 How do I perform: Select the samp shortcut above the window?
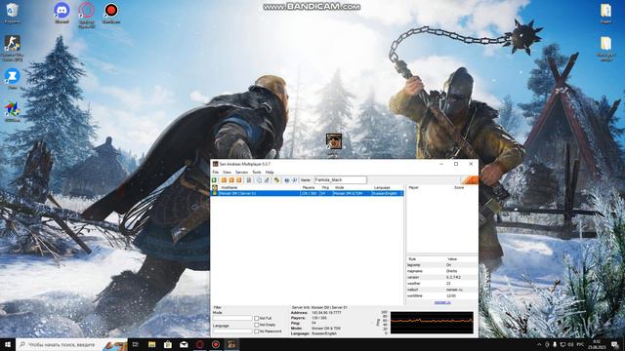(334, 144)
